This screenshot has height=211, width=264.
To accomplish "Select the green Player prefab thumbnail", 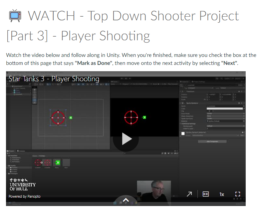I will [x=58, y=162].
